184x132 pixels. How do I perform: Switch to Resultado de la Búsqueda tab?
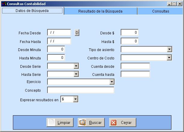tap(100, 11)
